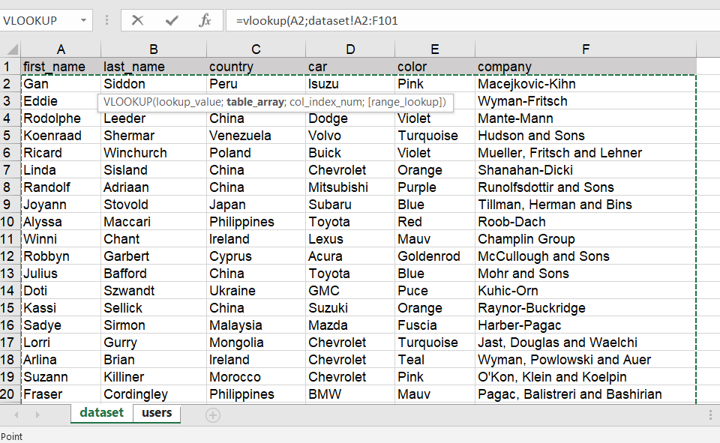
Task: Select cell containing Subaru
Action: coord(350,205)
